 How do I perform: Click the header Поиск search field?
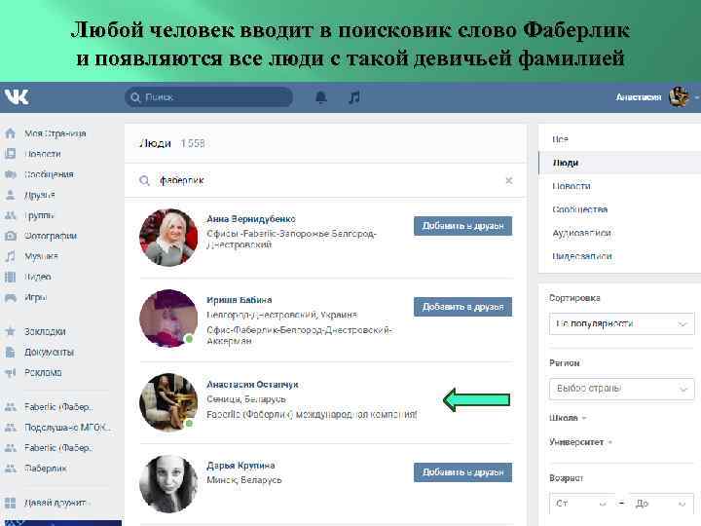(x=208, y=97)
